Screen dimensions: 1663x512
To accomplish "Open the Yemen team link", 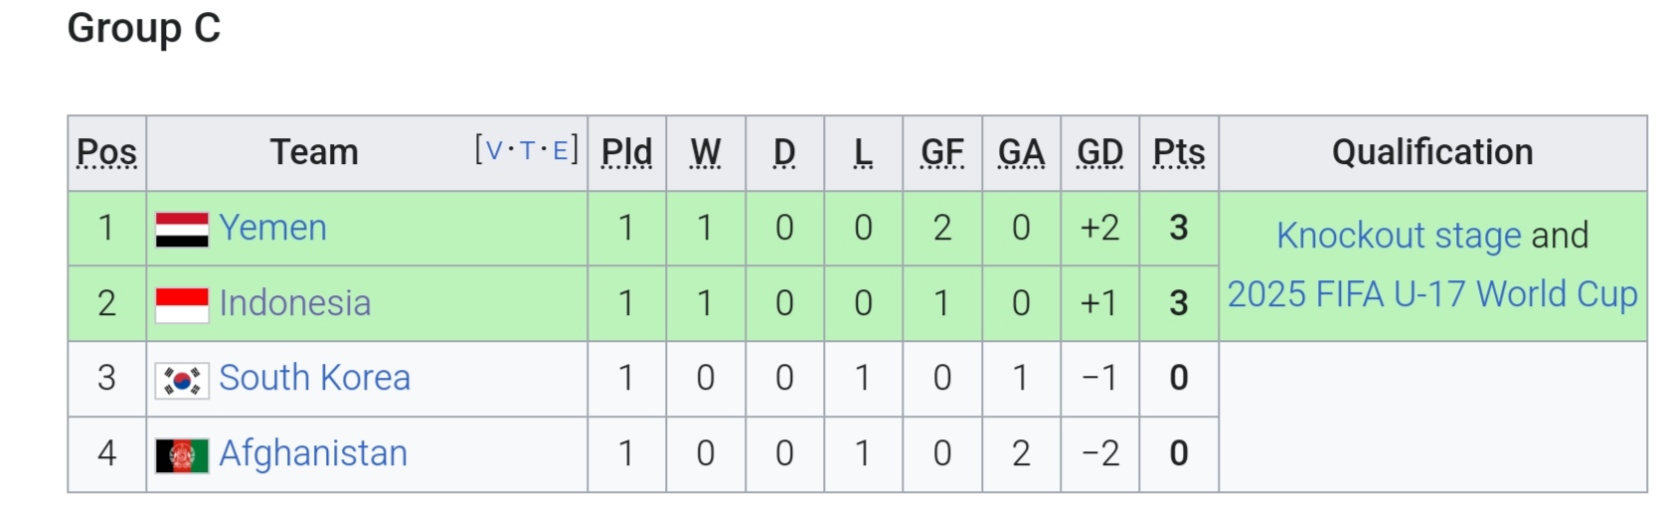I will point(272,228).
